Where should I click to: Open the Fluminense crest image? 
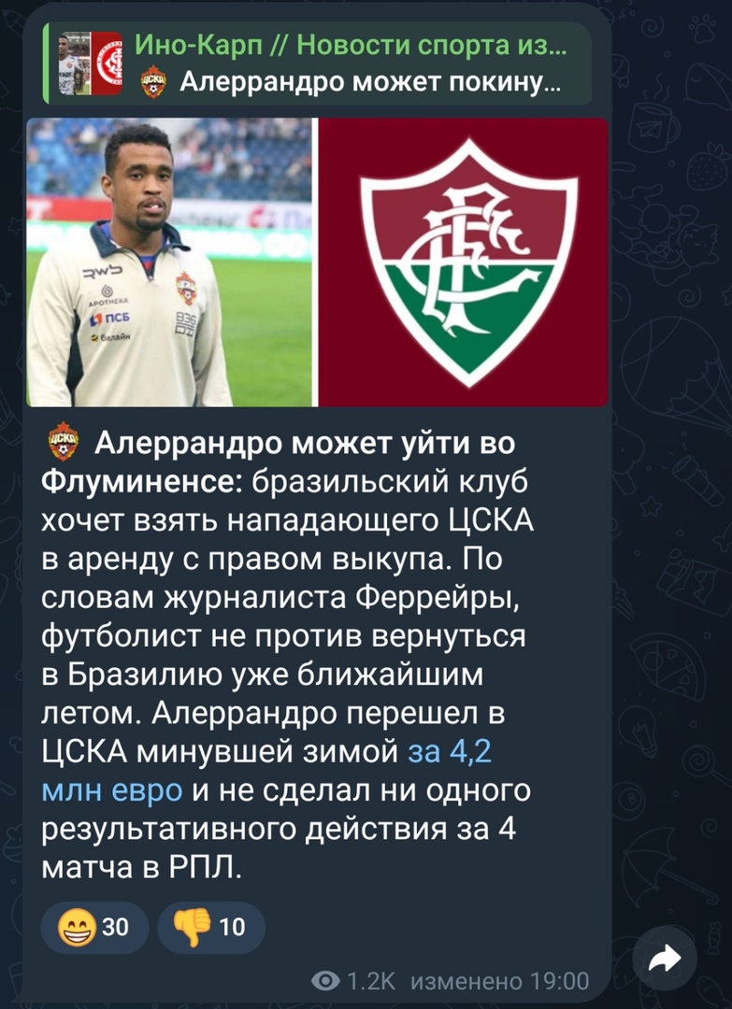[464, 262]
